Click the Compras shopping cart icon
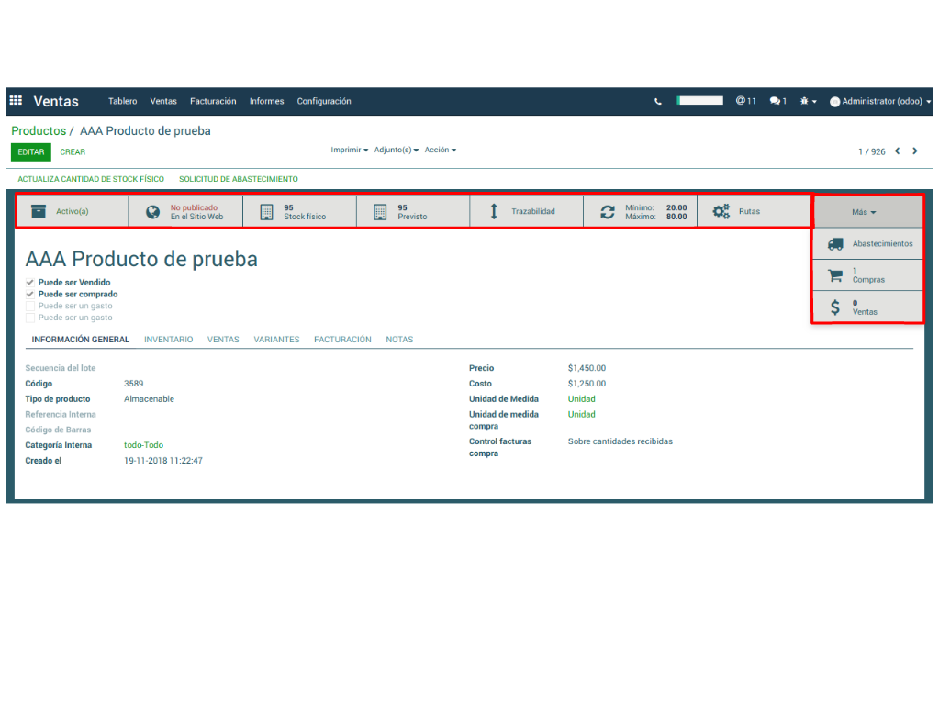This screenshot has height=704, width=939. 834,275
